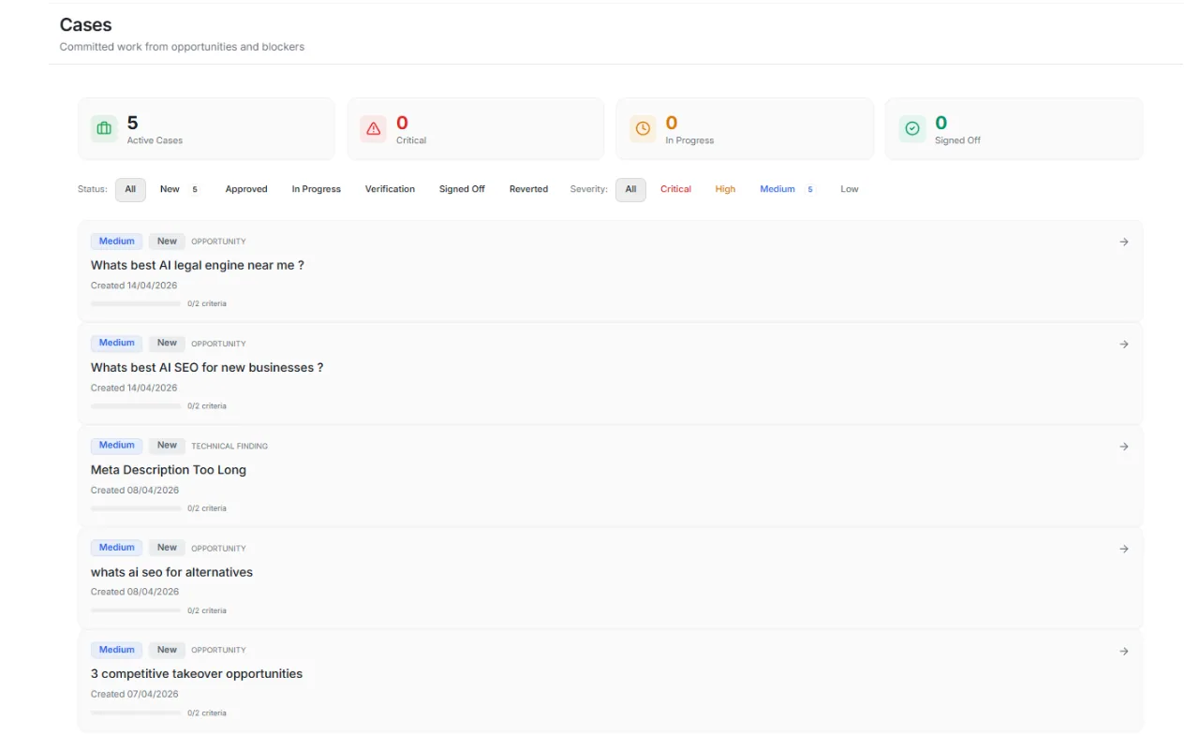Viewport: 1199px width, 749px height.
Task: Click progress bar of '3 competitive takeover opportunities'
Action: [136, 713]
